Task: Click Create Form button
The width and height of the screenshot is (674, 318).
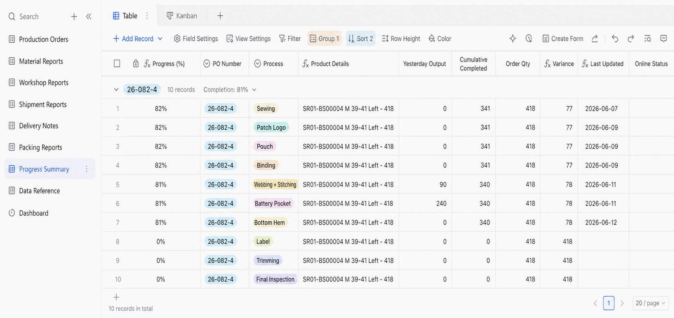Action: coord(563,38)
